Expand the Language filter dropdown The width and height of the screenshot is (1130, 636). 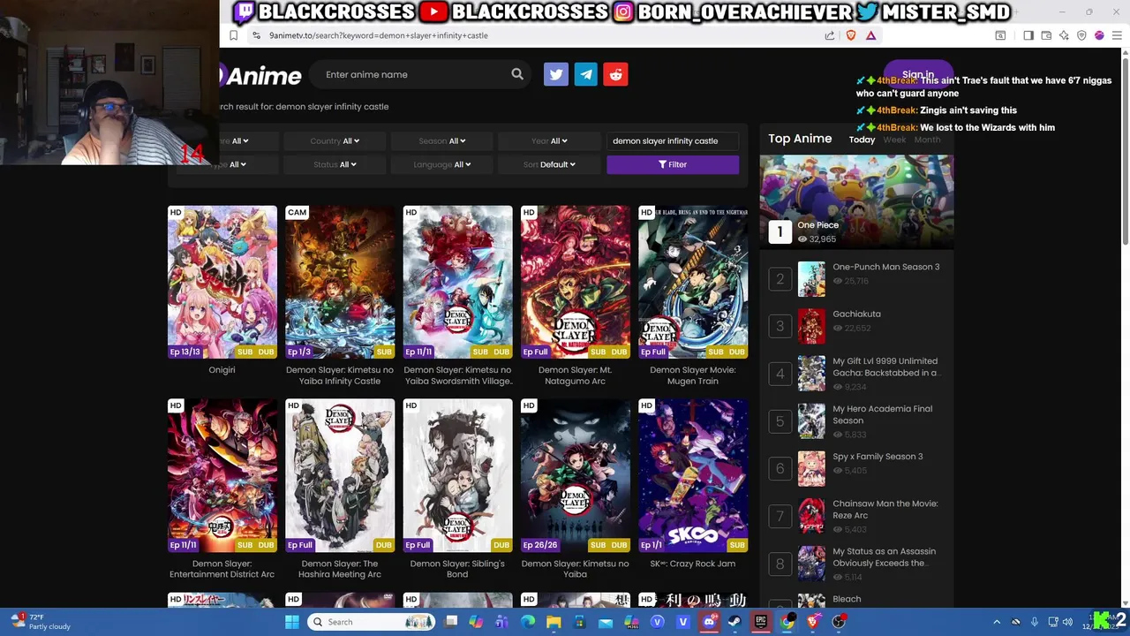[x=441, y=164]
